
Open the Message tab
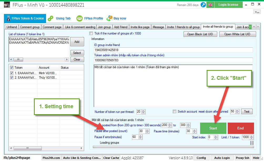coord(158,27)
